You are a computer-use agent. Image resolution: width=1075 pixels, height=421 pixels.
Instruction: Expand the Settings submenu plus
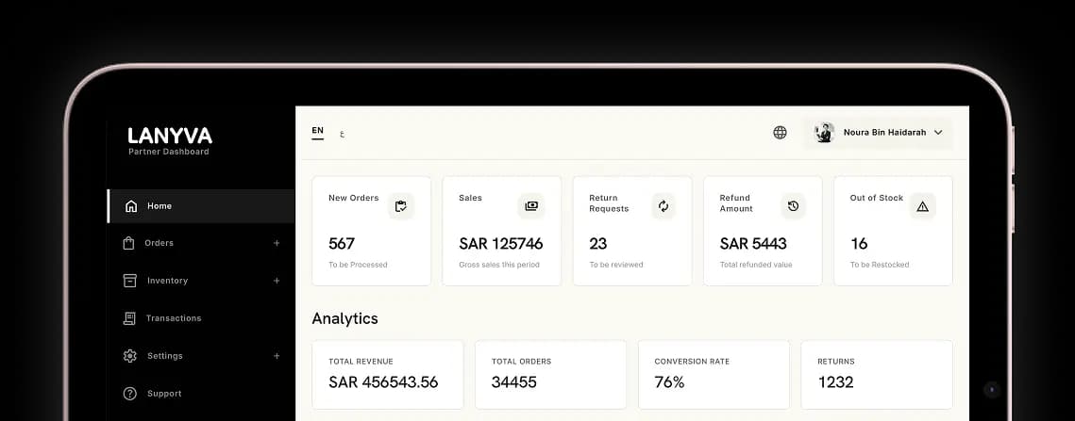coord(277,356)
